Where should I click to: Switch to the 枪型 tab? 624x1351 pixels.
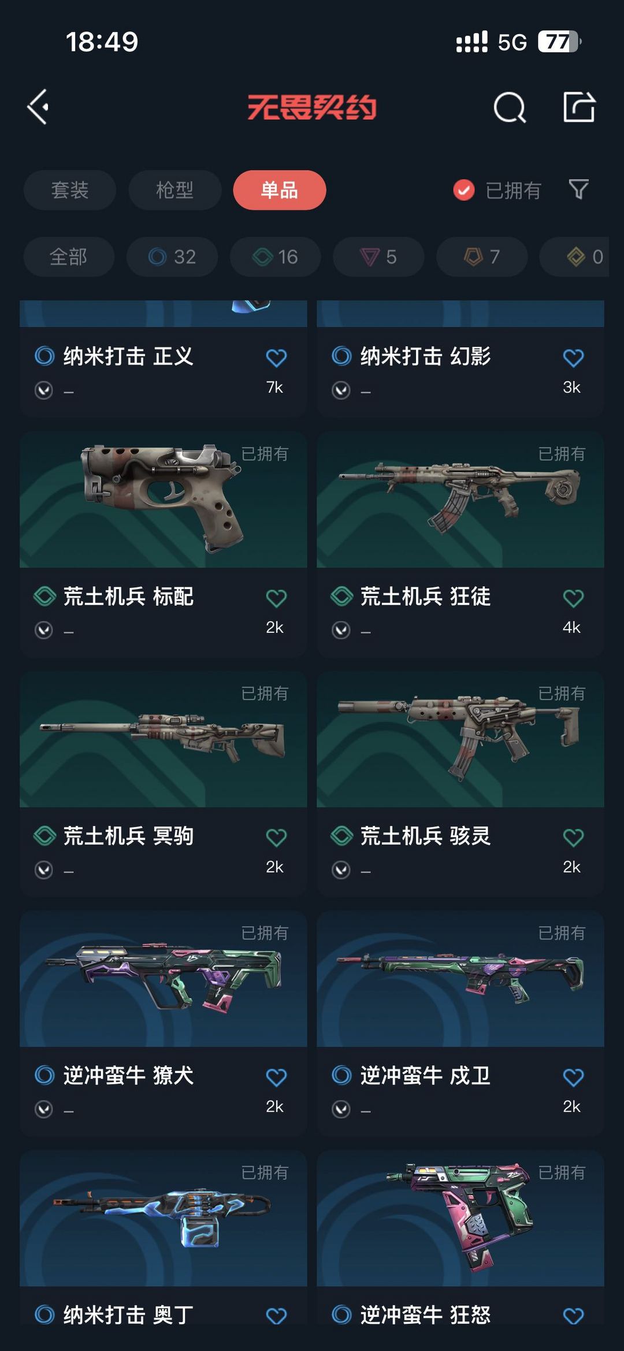tap(174, 190)
